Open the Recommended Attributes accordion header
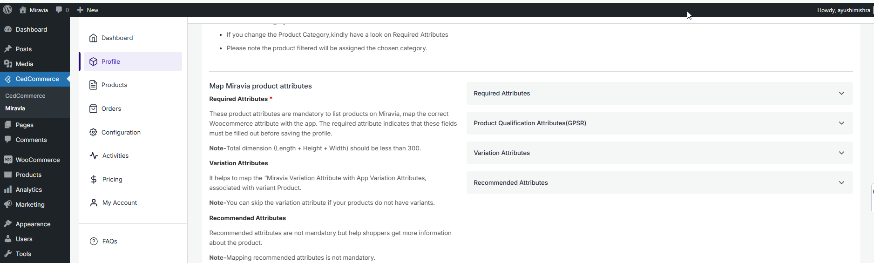 coord(659,182)
